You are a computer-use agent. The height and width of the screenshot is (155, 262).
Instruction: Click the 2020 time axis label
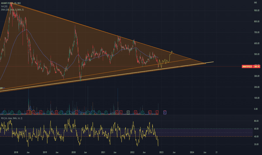click(74, 152)
